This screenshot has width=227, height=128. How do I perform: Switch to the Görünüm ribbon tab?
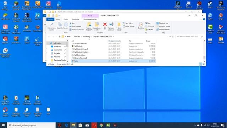coord(76,19)
